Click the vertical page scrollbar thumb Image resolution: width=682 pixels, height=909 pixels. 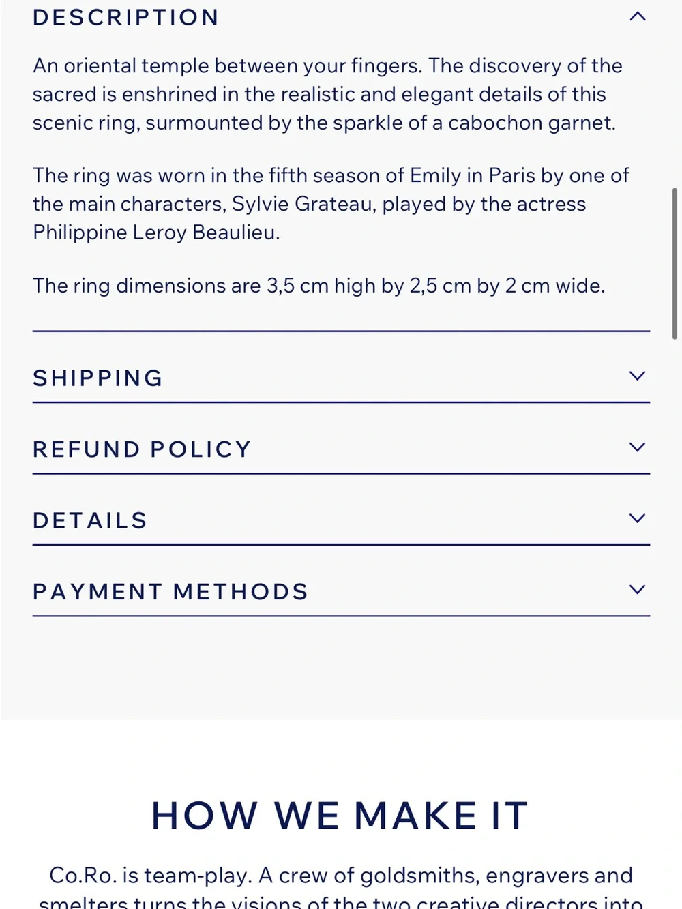pyautogui.click(x=674, y=263)
